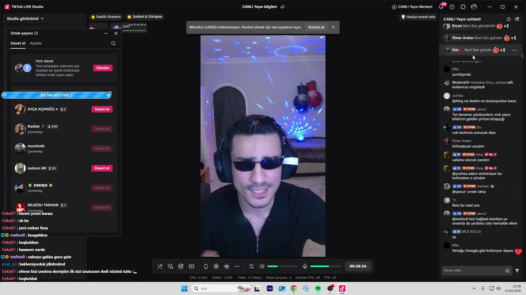Mute the microphone icon
The height and width of the screenshot is (295, 526).
(x=305, y=266)
